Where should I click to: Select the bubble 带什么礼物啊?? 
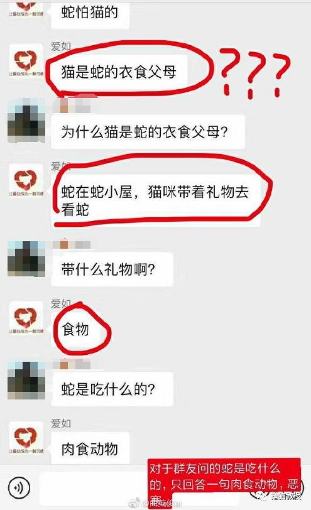(112, 269)
